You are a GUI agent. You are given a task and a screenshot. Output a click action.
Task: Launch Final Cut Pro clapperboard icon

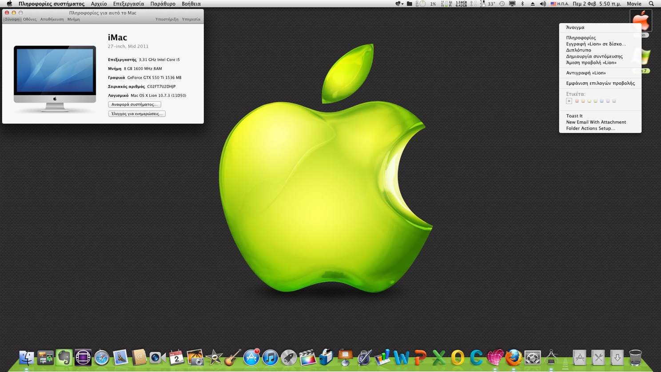coord(307,358)
